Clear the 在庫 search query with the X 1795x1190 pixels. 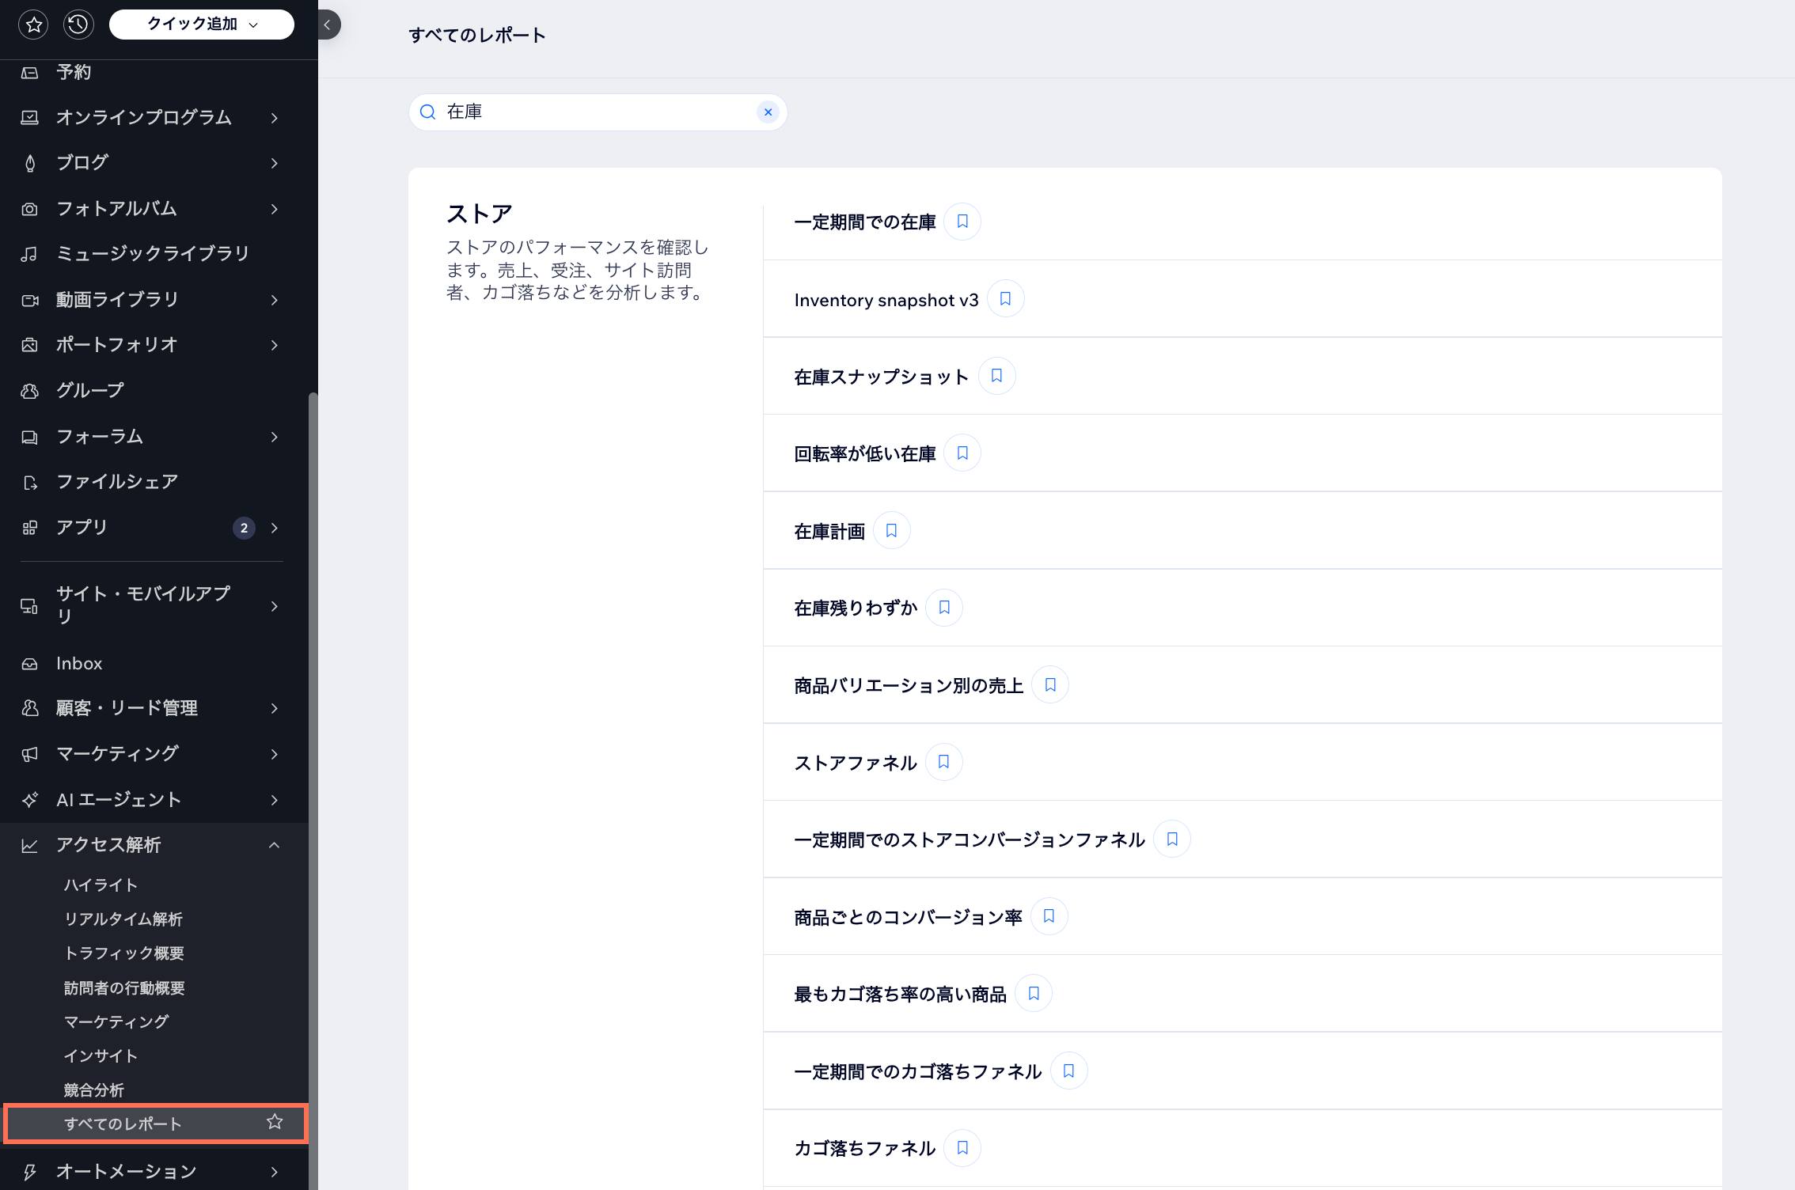[767, 112]
